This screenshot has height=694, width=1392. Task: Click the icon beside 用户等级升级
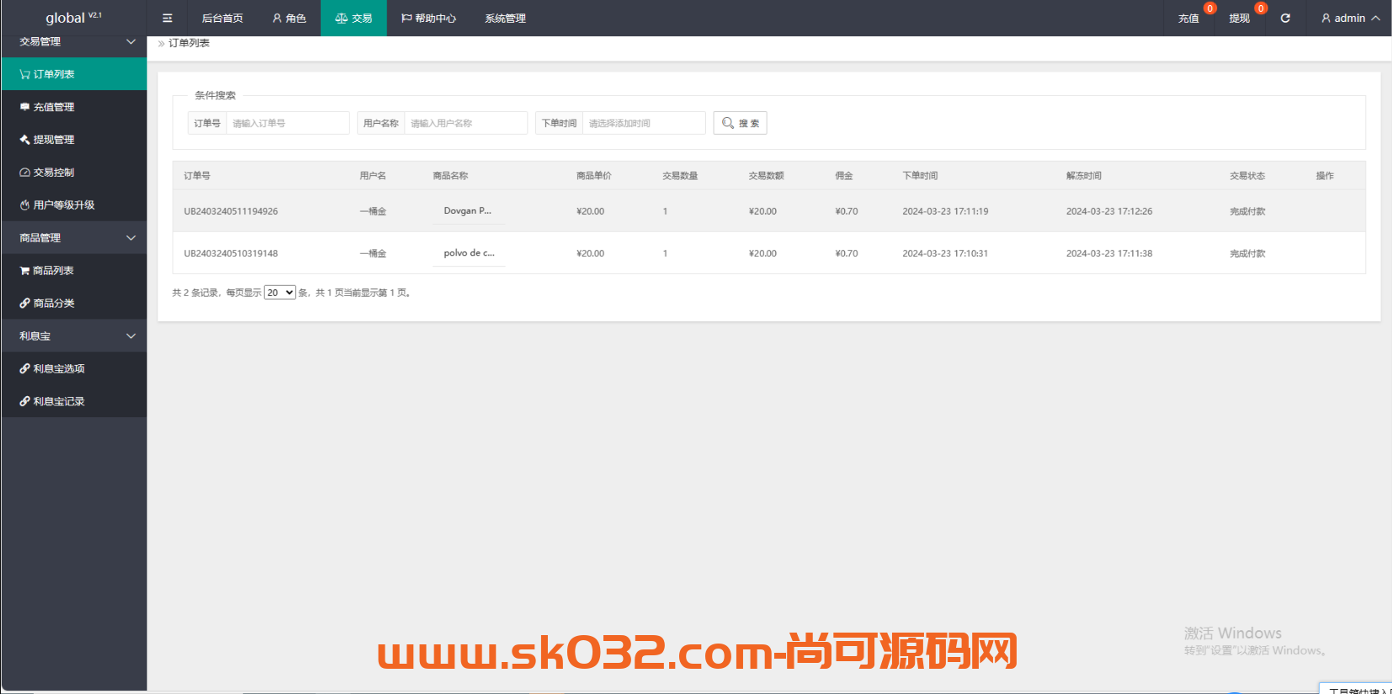tap(25, 205)
